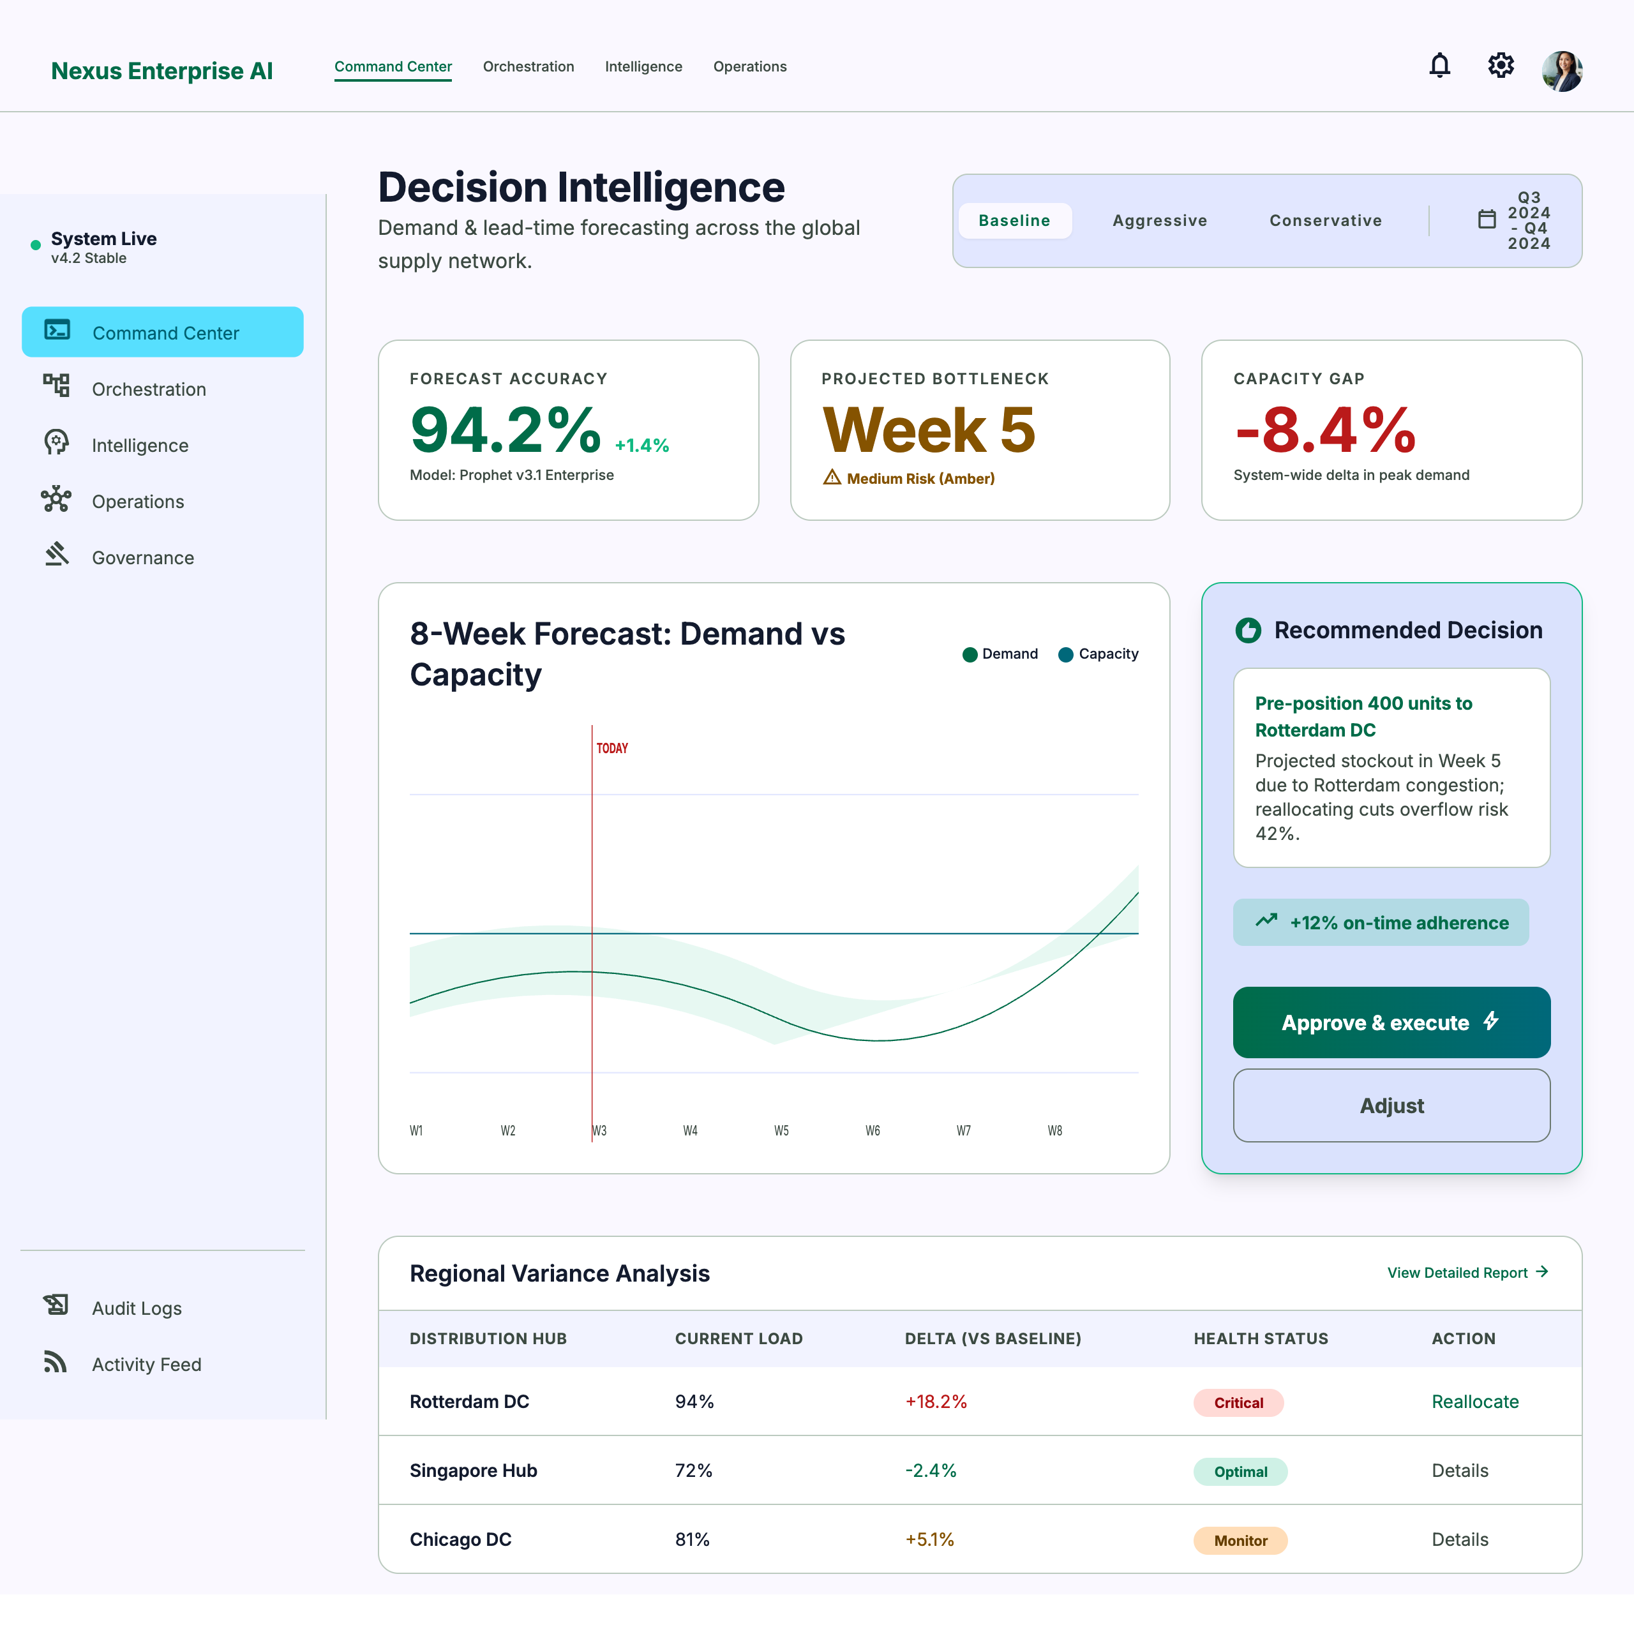Click the Approve & execute button

click(1391, 1022)
